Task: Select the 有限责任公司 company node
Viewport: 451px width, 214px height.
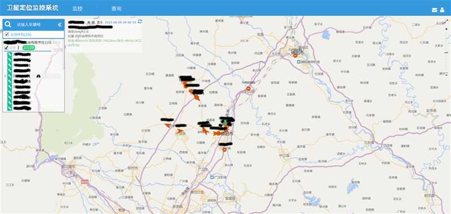Action: (40, 42)
